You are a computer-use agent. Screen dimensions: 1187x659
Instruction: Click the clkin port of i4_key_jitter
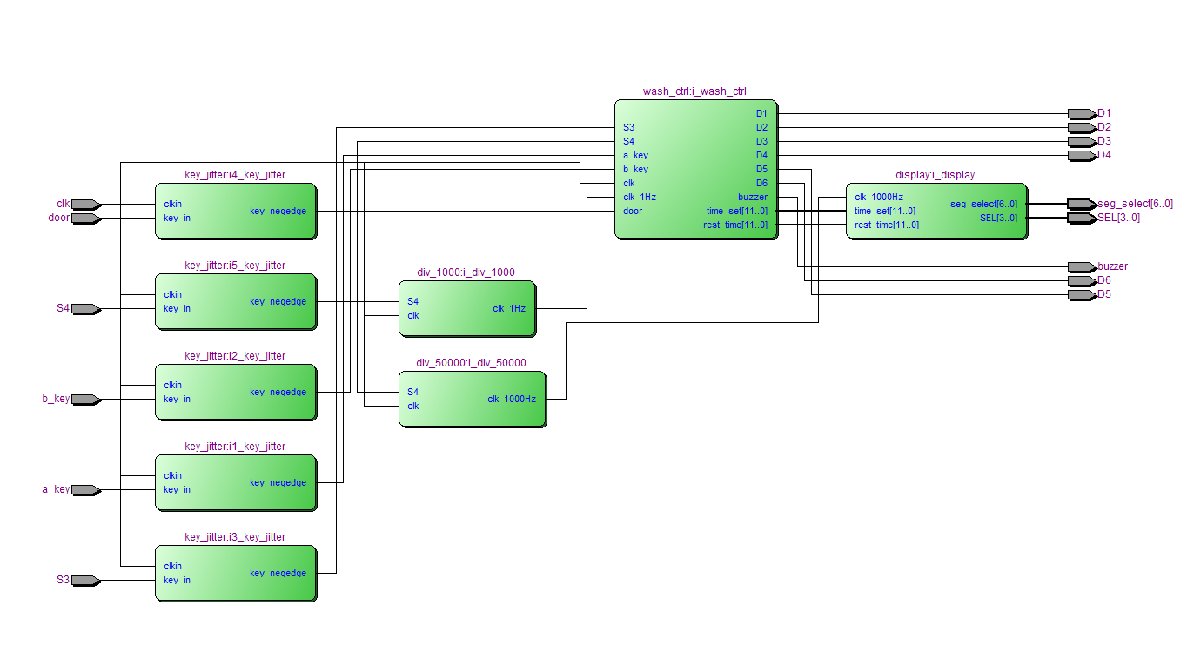pos(172,205)
